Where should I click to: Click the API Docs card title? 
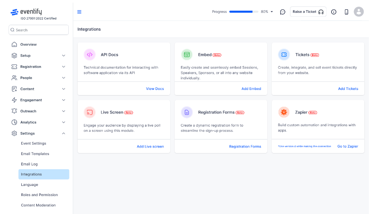click(109, 55)
